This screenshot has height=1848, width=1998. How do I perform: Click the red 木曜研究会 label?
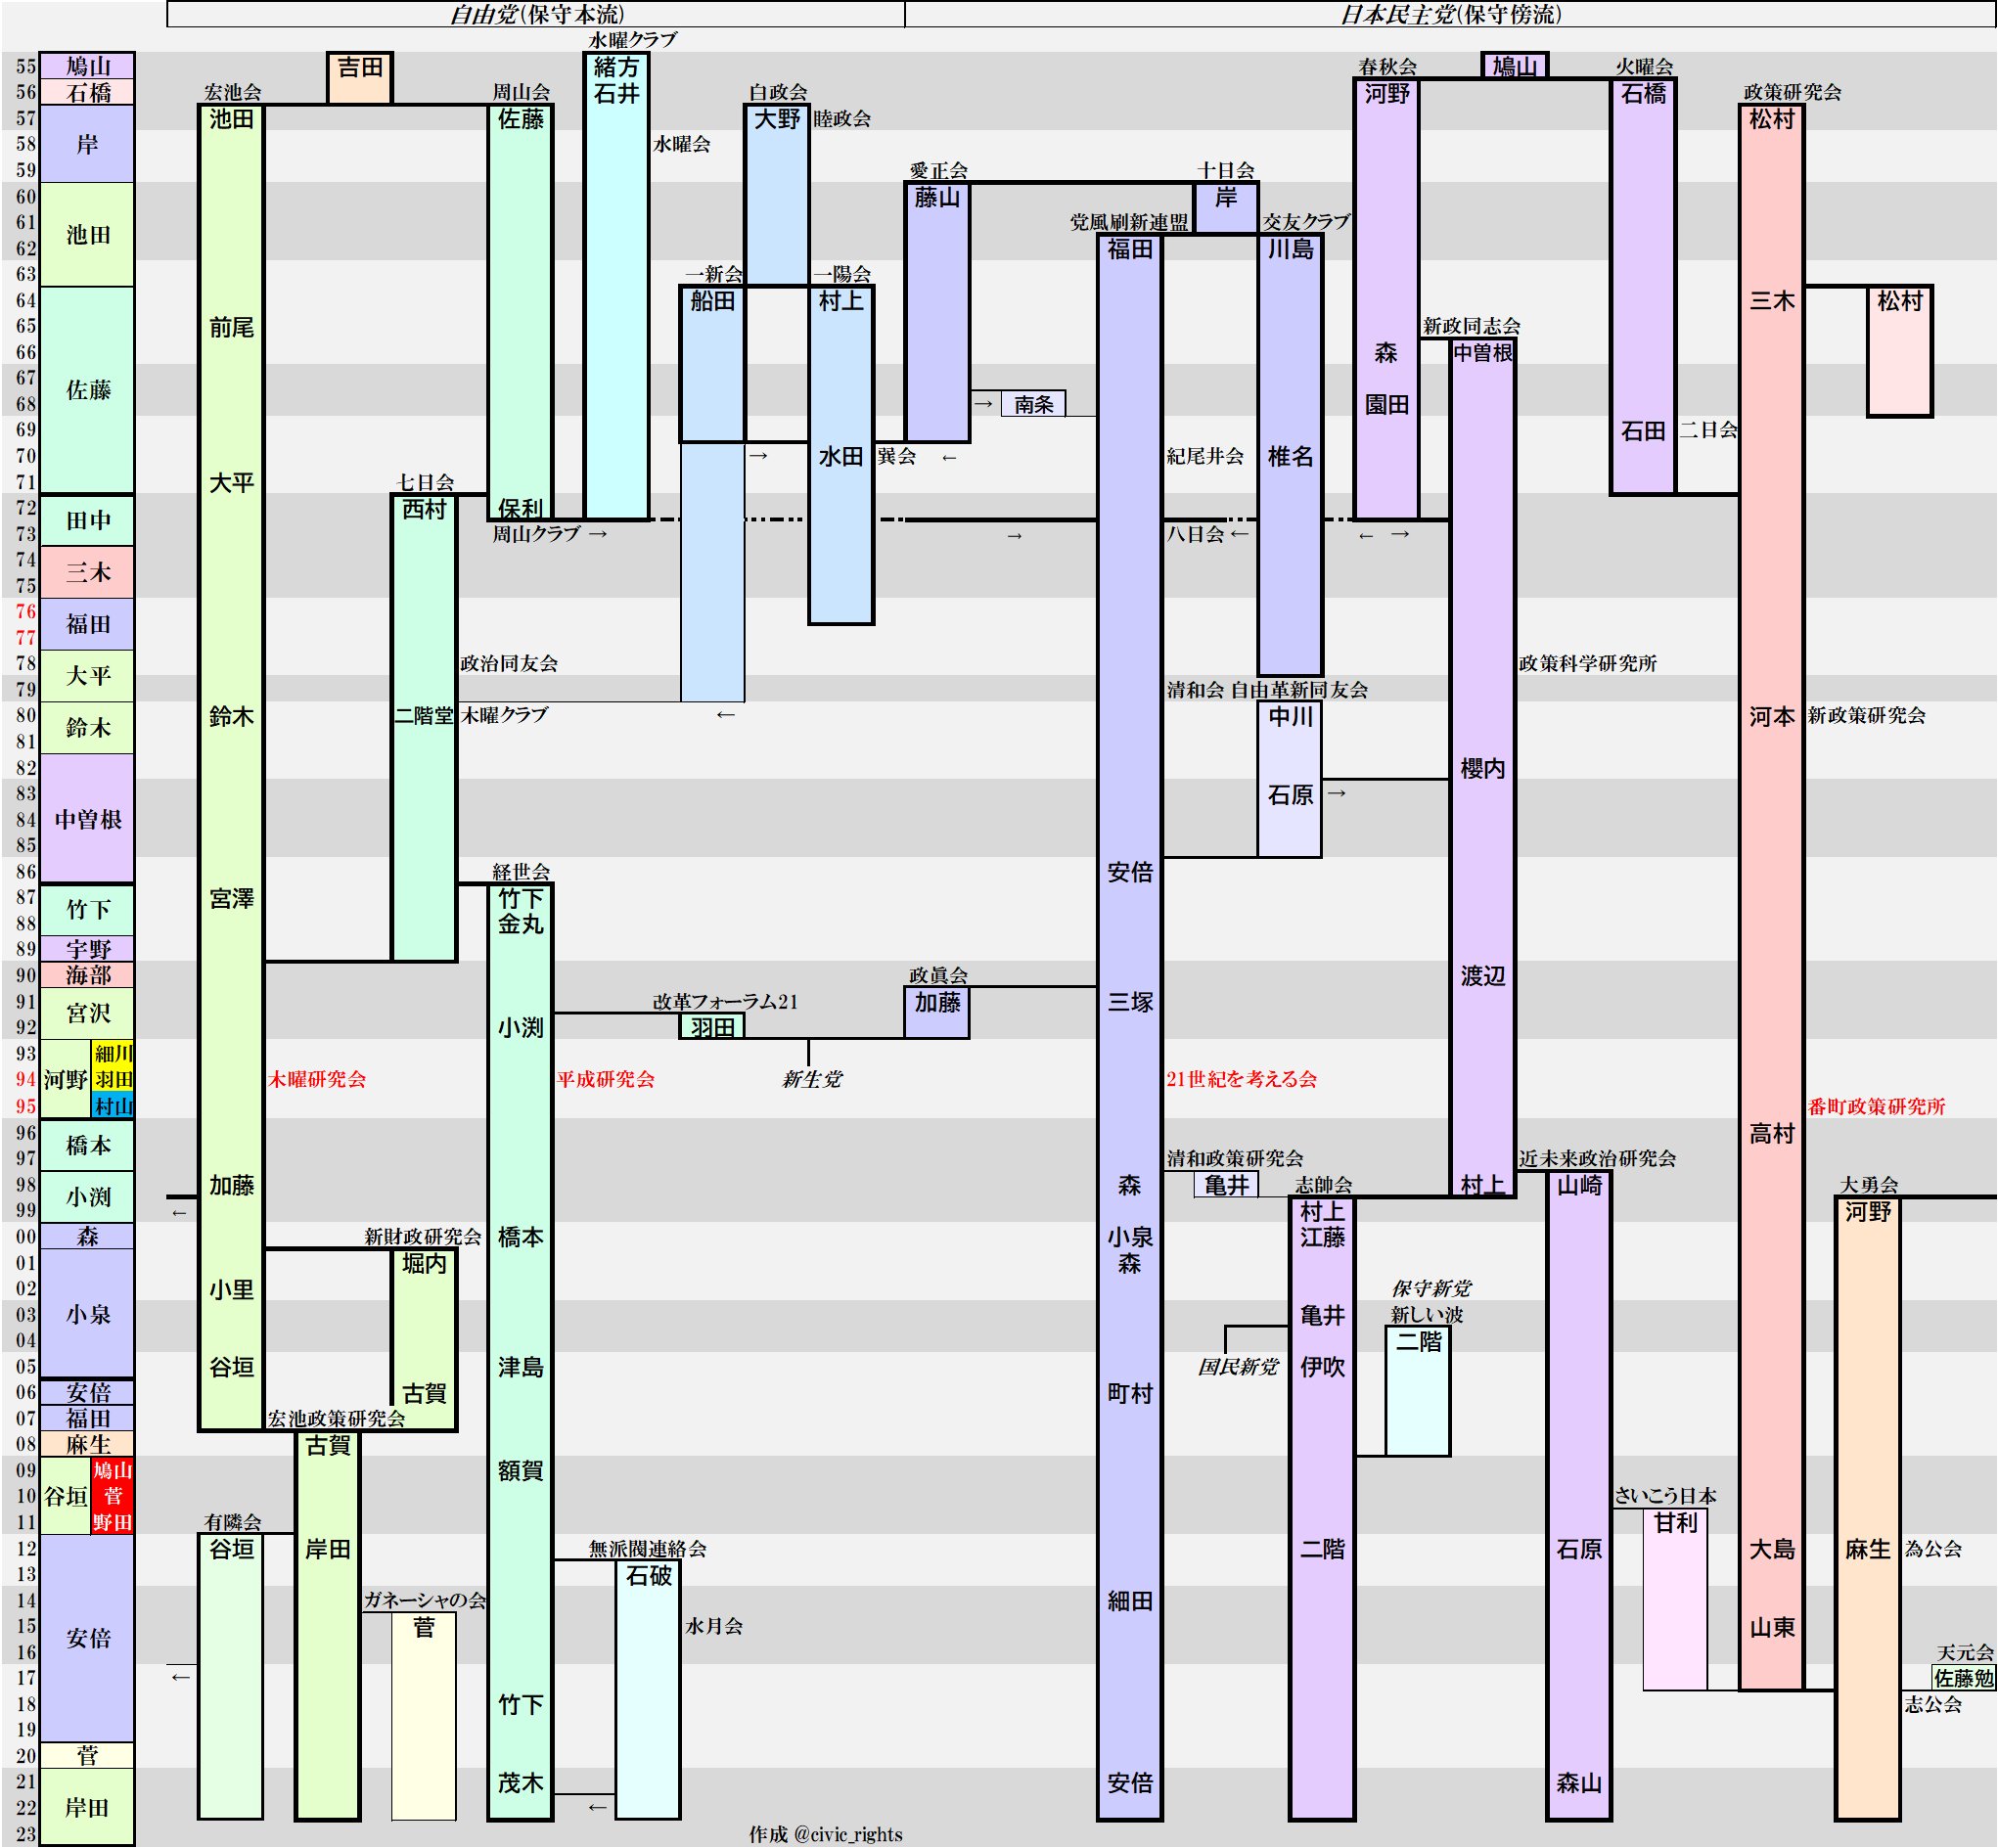coord(317,1079)
